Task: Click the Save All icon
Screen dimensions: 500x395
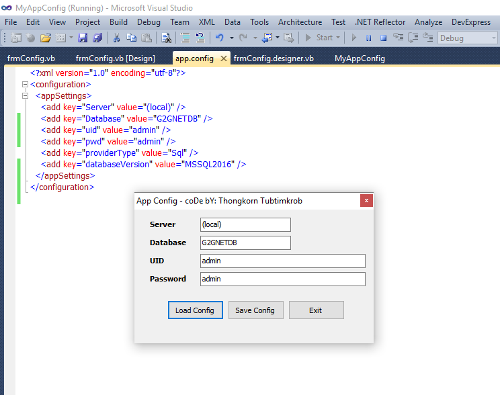Action: coord(97,38)
